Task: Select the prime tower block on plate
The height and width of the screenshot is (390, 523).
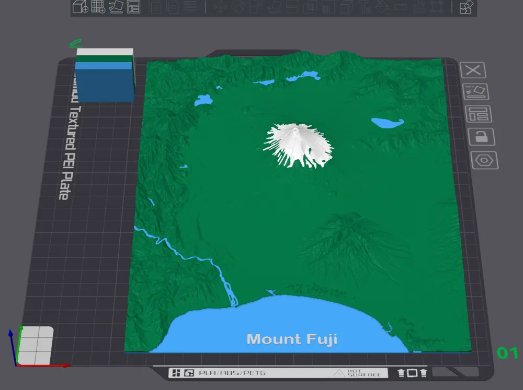Action: pos(105,75)
